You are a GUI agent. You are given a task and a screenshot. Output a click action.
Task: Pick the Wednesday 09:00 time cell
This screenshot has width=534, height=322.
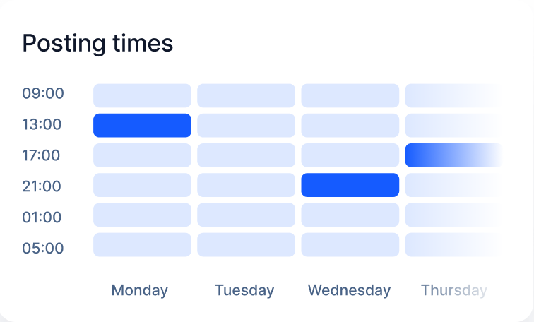[x=350, y=95]
